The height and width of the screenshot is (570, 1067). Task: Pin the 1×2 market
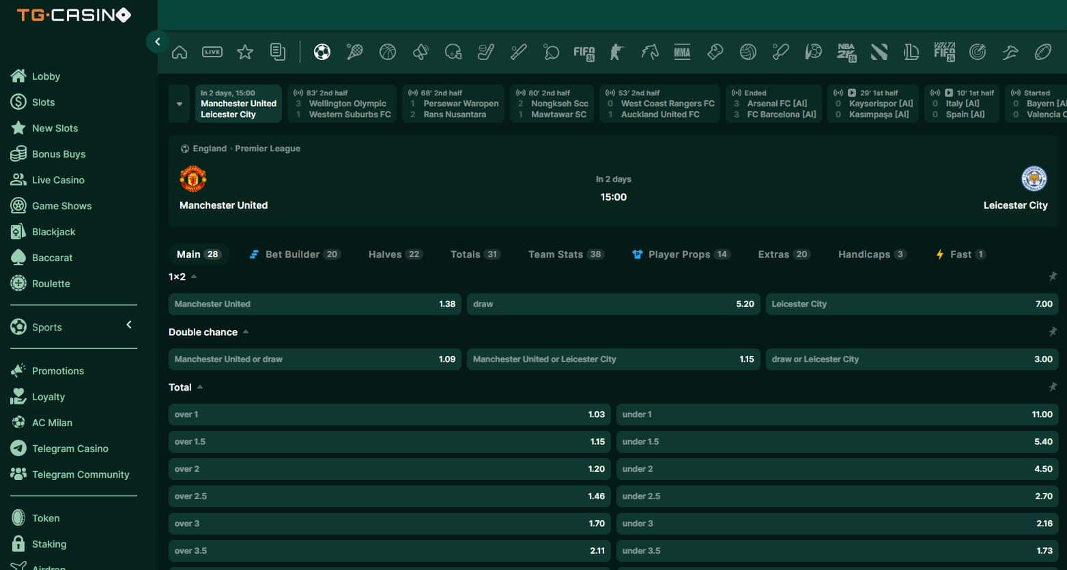pos(1053,277)
